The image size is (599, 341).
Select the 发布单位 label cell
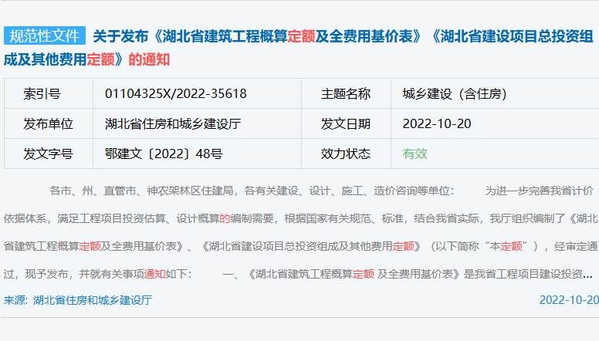click(48, 123)
